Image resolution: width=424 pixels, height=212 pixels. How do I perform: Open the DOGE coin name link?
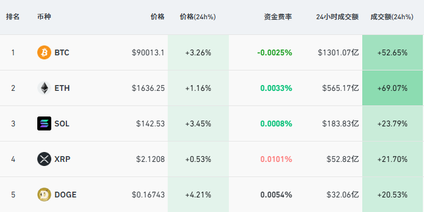(65, 195)
